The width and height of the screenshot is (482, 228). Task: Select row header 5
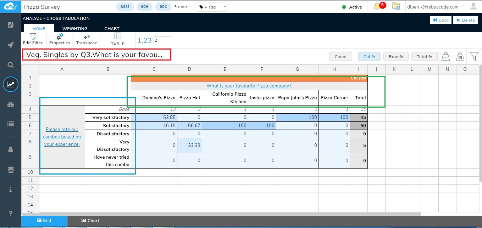[x=30, y=117]
